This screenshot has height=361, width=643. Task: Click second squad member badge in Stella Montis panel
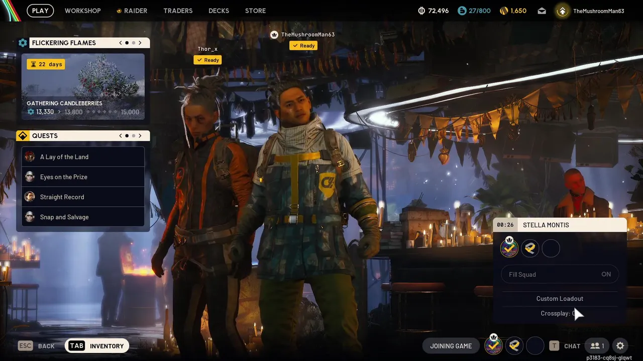point(530,248)
